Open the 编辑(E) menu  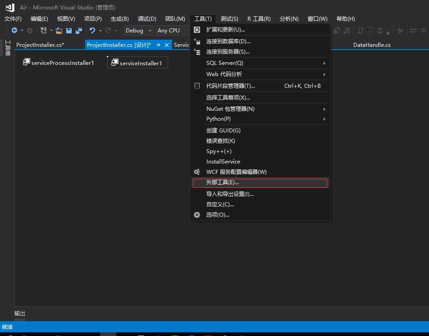pyautogui.click(x=39, y=18)
